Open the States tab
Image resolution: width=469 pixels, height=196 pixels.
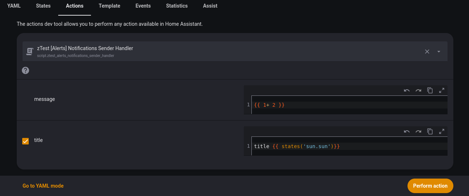point(43,6)
